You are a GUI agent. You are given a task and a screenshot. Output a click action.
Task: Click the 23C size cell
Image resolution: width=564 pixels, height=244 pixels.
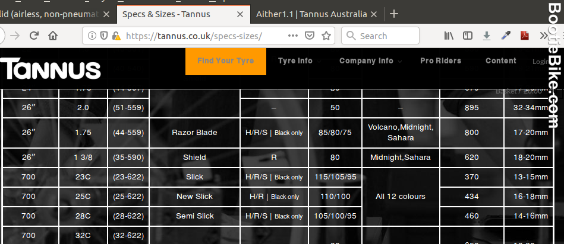click(83, 177)
